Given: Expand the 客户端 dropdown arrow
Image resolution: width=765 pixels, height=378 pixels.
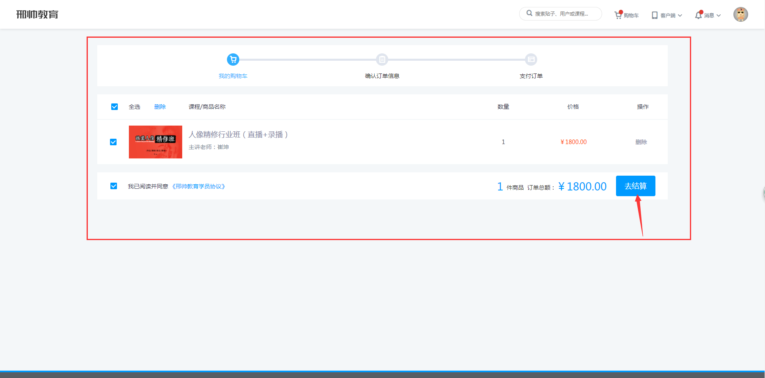Looking at the screenshot, I should (x=680, y=16).
